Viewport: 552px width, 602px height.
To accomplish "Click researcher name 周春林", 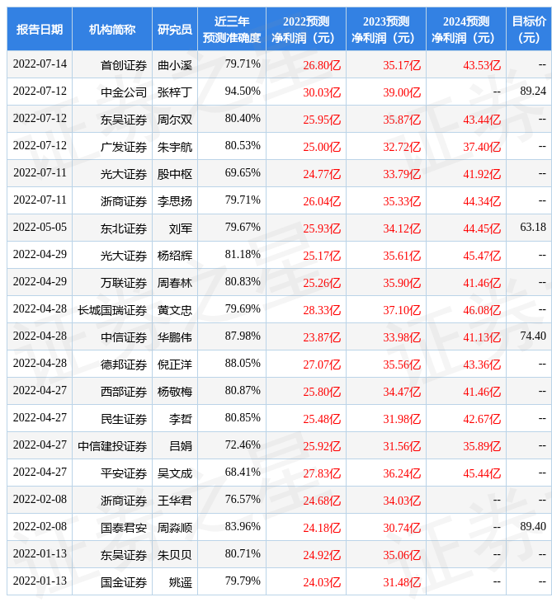I will (x=175, y=283).
